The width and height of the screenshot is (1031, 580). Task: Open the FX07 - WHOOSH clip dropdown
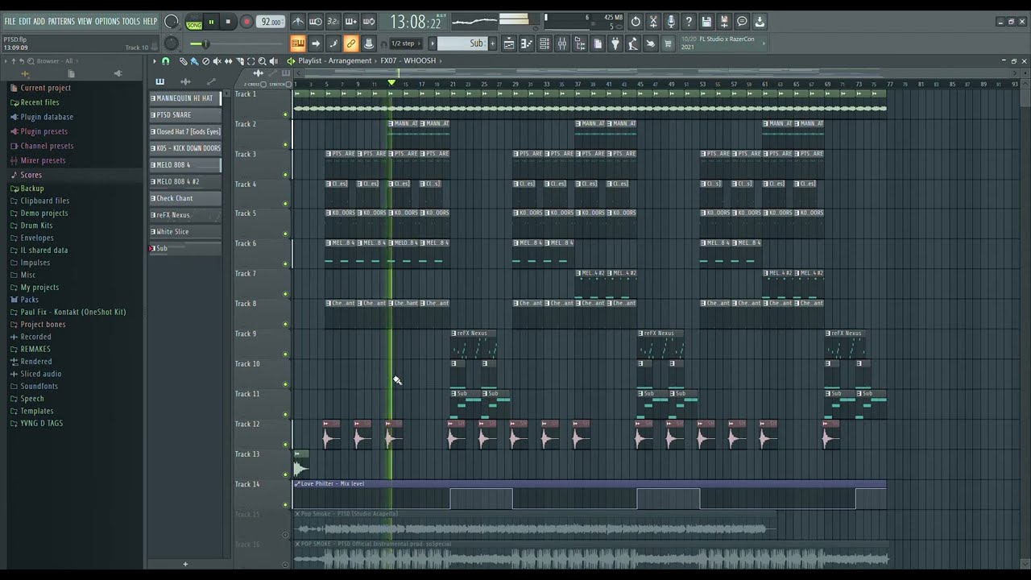[x=408, y=61]
